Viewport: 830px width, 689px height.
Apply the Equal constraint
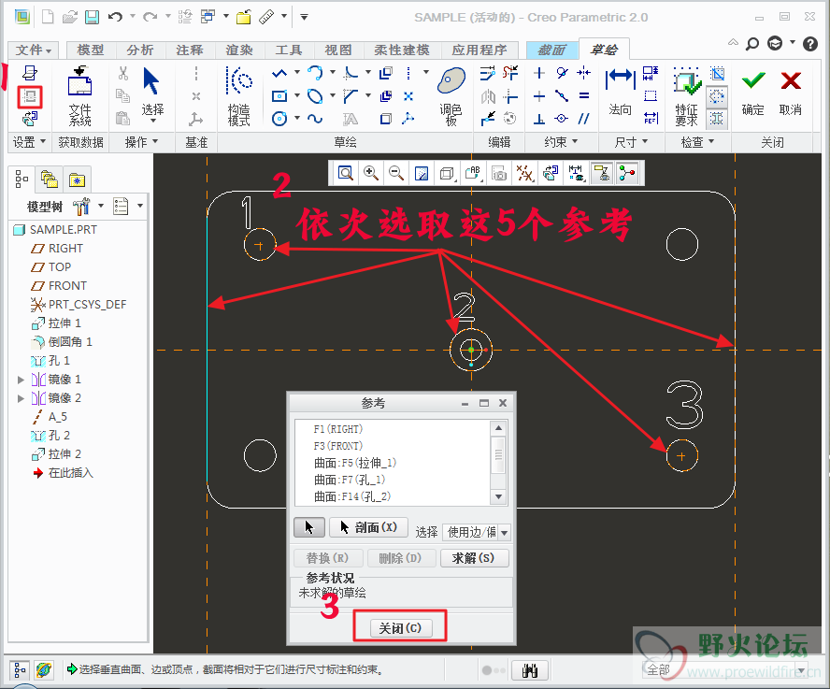coord(584,96)
